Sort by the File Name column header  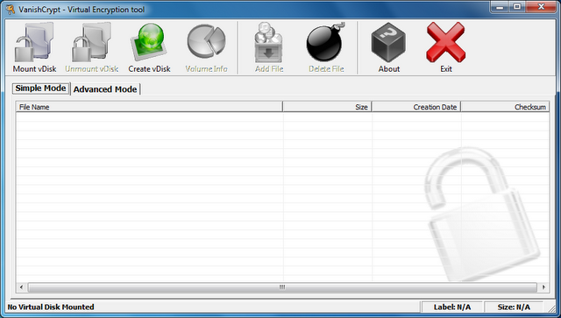pyautogui.click(x=149, y=107)
